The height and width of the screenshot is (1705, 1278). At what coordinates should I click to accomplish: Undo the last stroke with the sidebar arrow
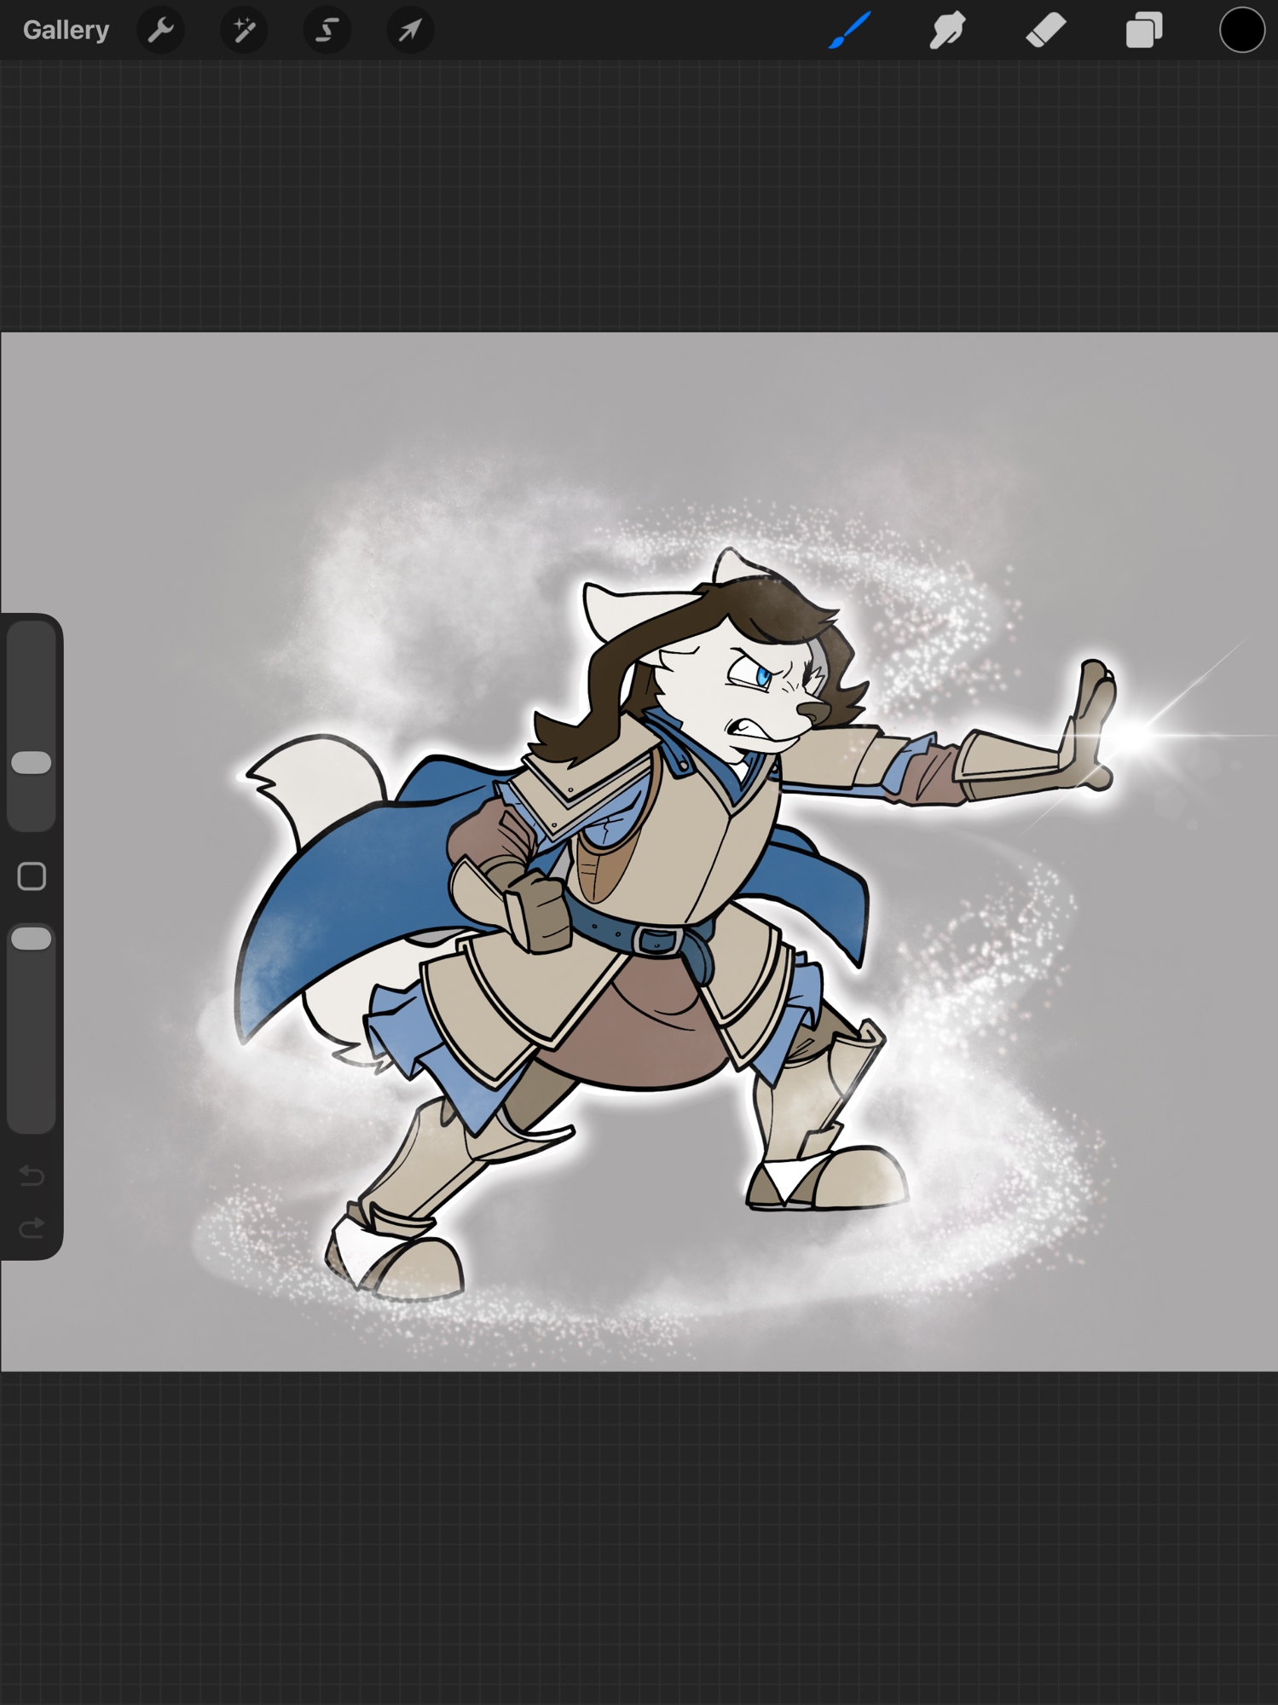(x=32, y=1176)
